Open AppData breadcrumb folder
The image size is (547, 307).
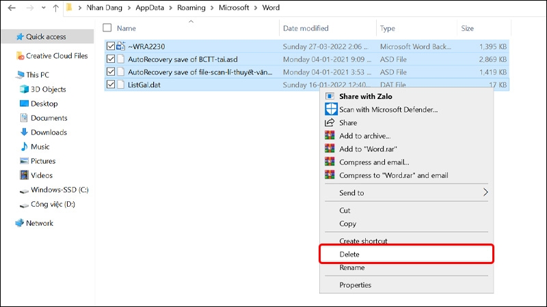[150, 8]
